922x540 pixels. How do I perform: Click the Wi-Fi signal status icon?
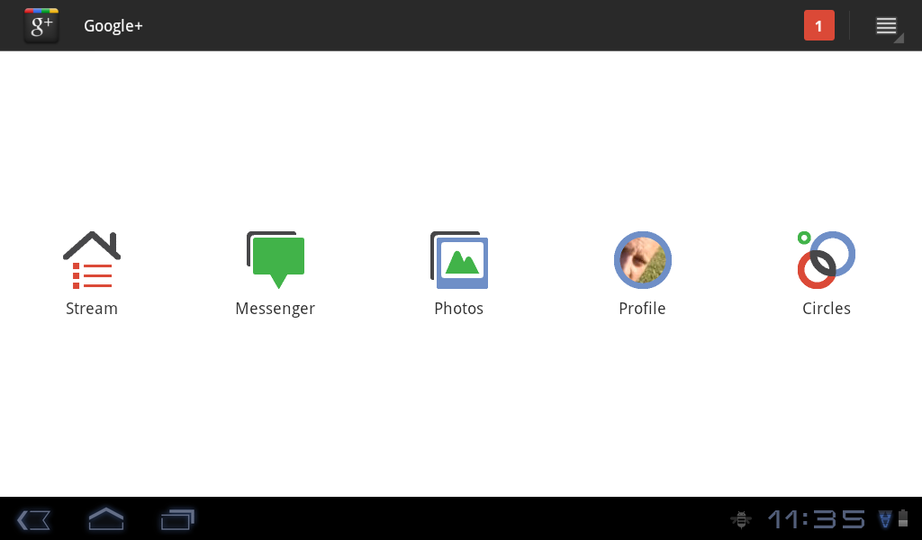tap(885, 518)
